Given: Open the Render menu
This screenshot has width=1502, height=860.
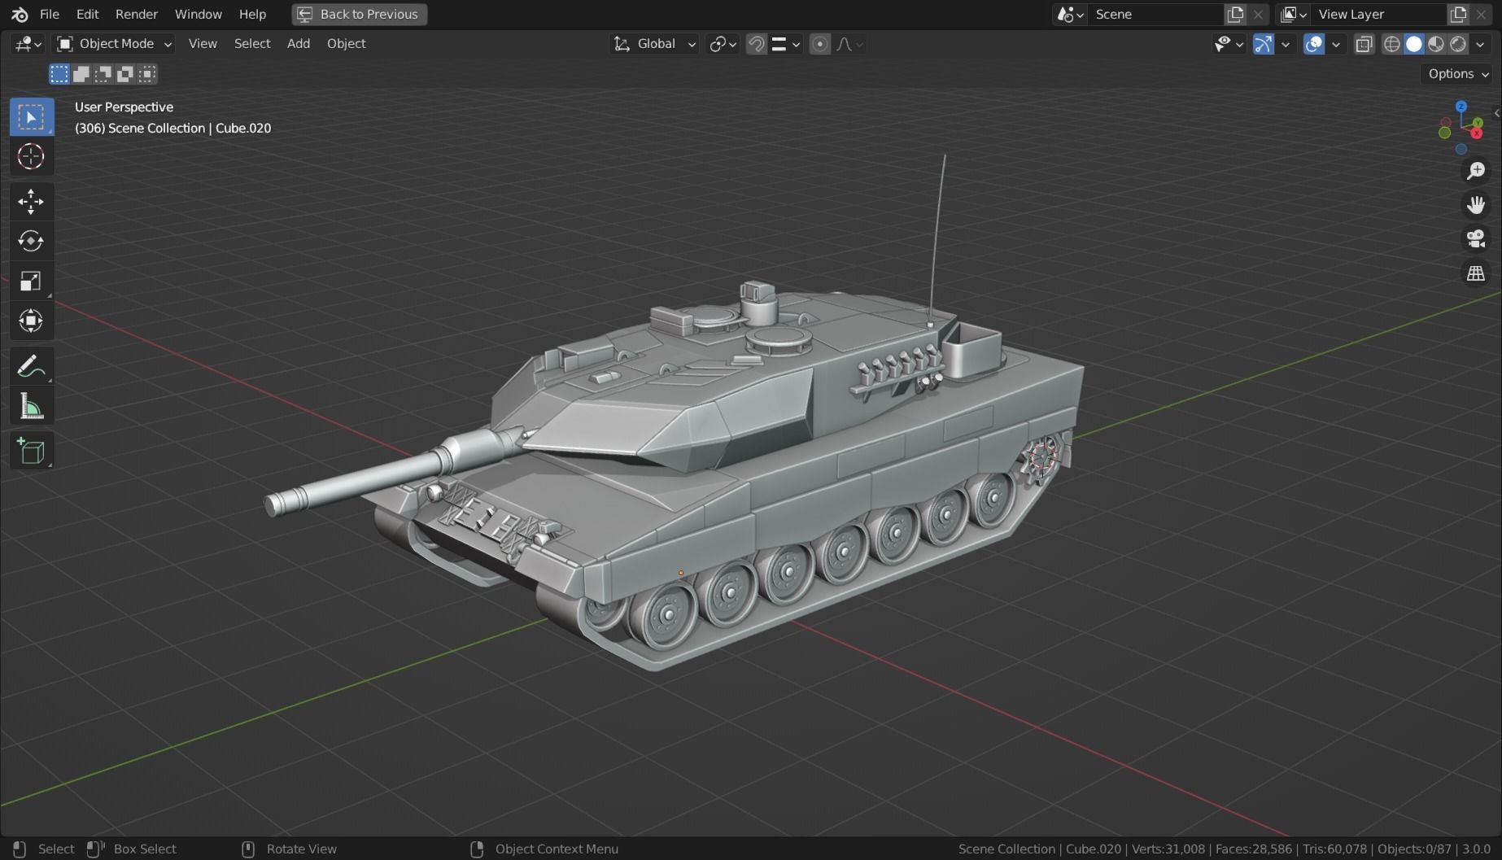Looking at the screenshot, I should click(137, 14).
